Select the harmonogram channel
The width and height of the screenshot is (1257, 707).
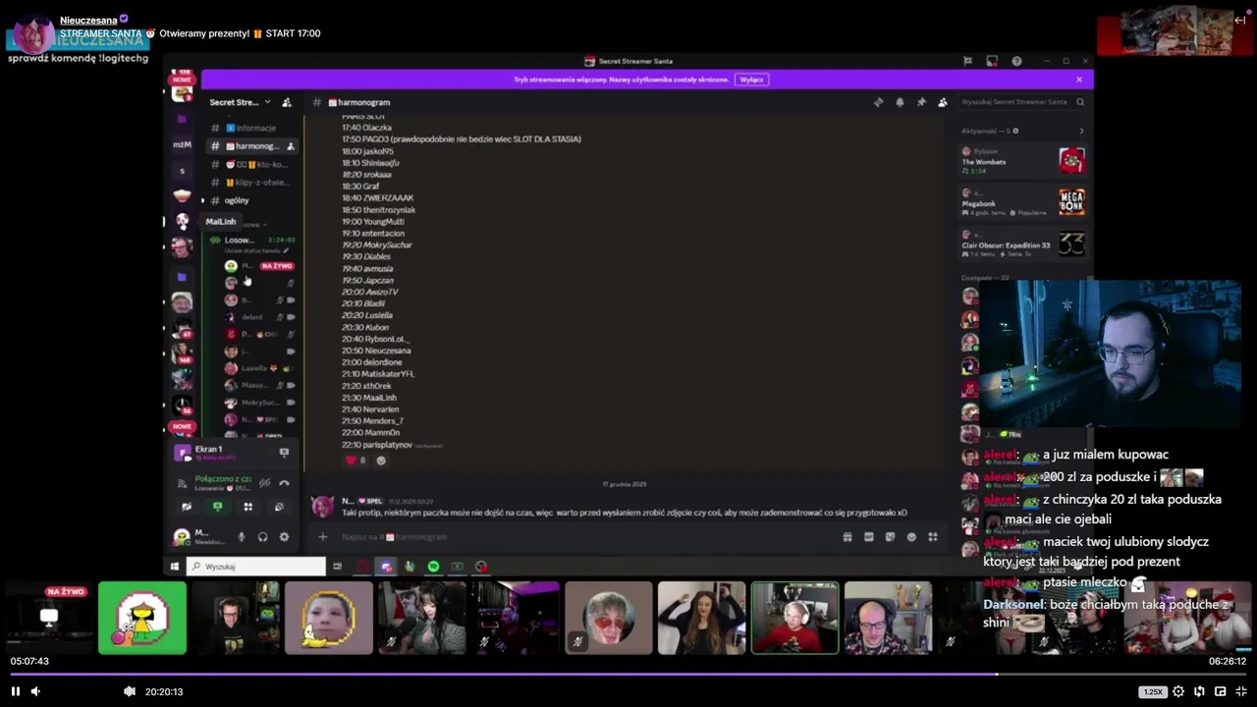click(251, 146)
